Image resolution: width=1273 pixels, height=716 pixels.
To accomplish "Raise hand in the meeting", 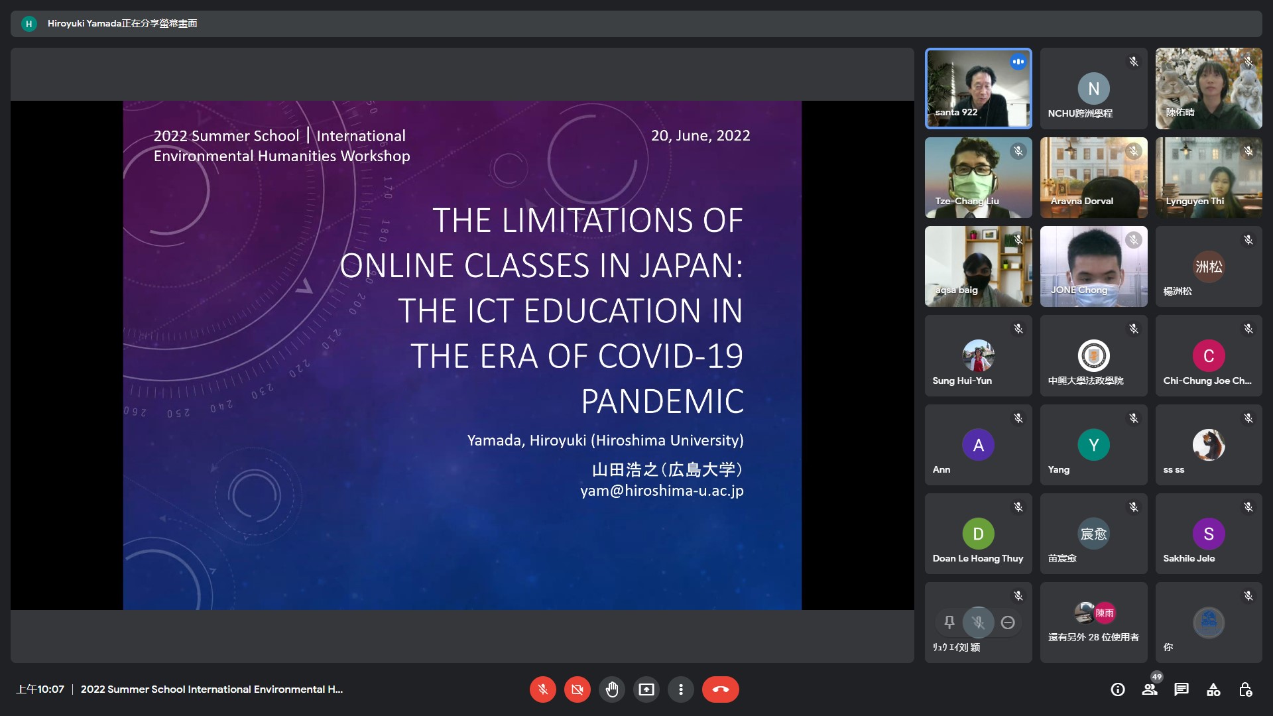I will point(612,689).
